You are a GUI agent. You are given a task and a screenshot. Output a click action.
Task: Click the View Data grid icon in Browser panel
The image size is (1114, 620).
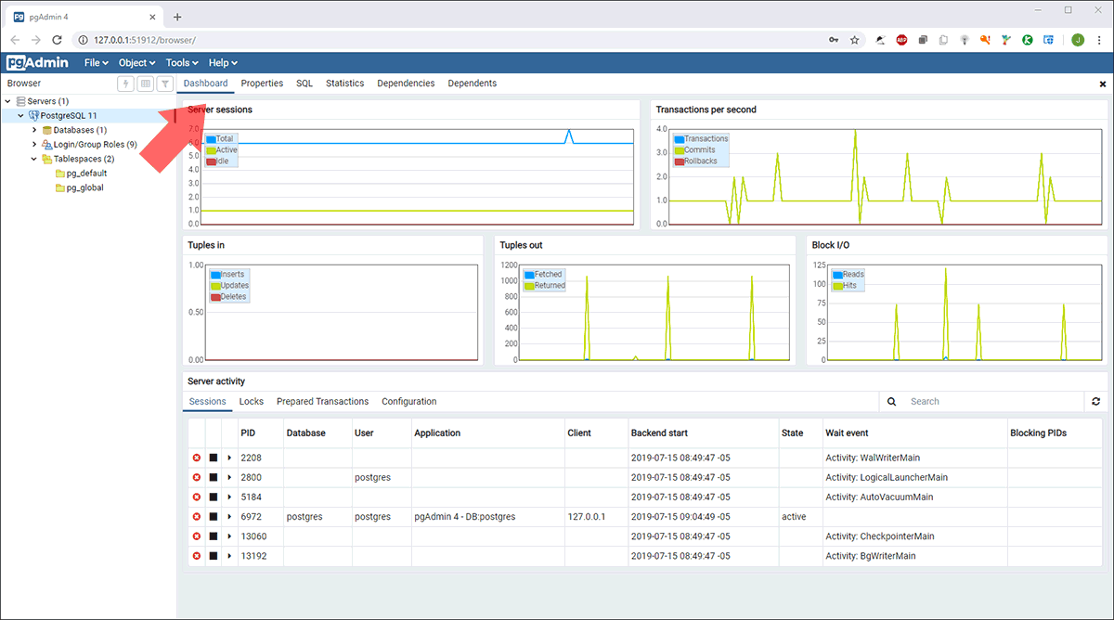tap(145, 84)
